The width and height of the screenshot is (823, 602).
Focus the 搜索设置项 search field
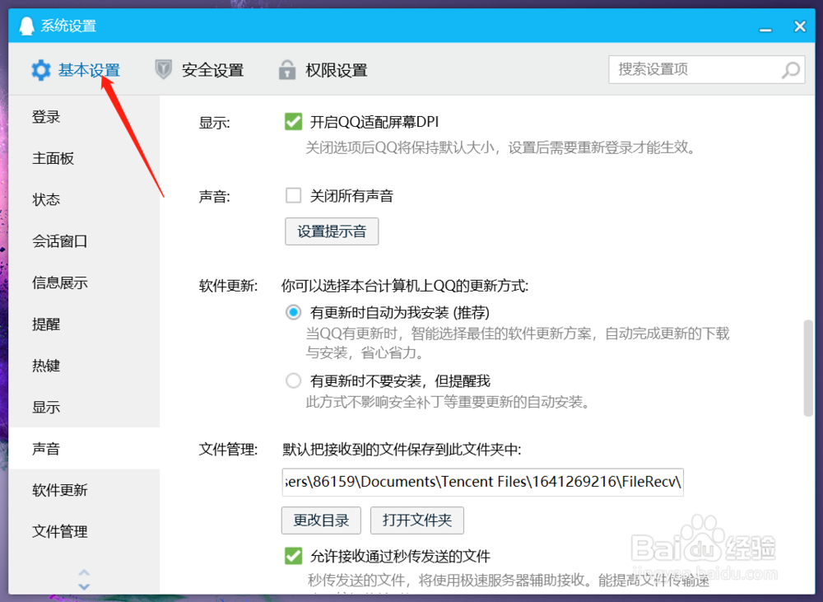coord(706,69)
